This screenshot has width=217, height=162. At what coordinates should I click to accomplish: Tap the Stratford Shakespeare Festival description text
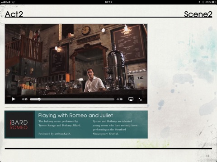(x=115, y=127)
